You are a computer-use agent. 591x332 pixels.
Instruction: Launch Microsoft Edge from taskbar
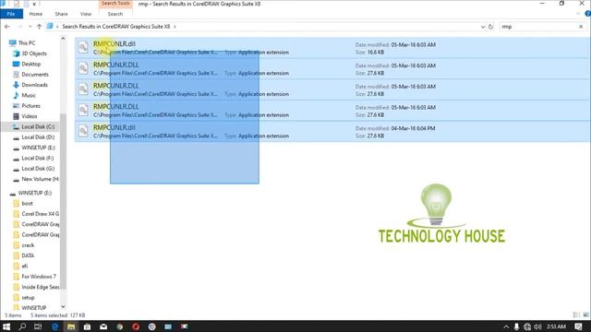click(x=54, y=326)
